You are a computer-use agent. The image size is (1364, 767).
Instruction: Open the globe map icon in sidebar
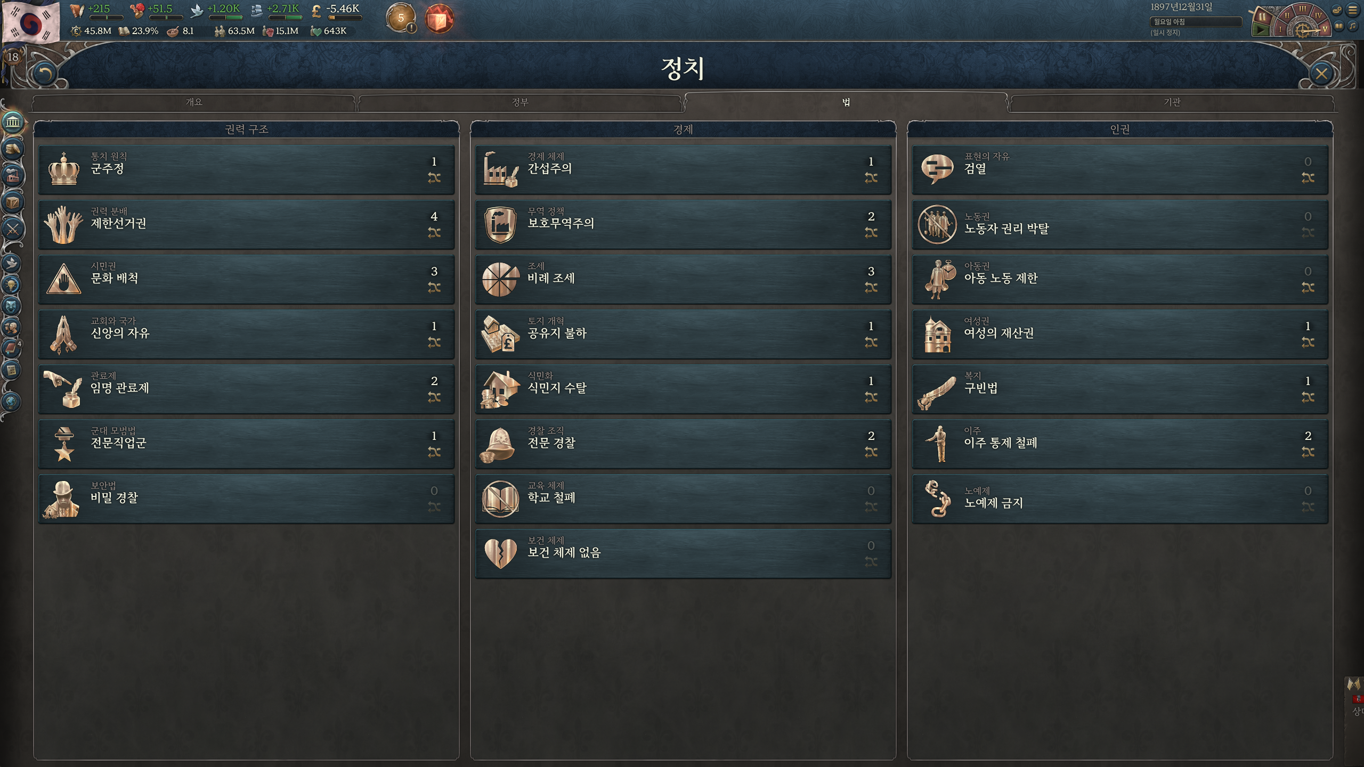click(11, 402)
